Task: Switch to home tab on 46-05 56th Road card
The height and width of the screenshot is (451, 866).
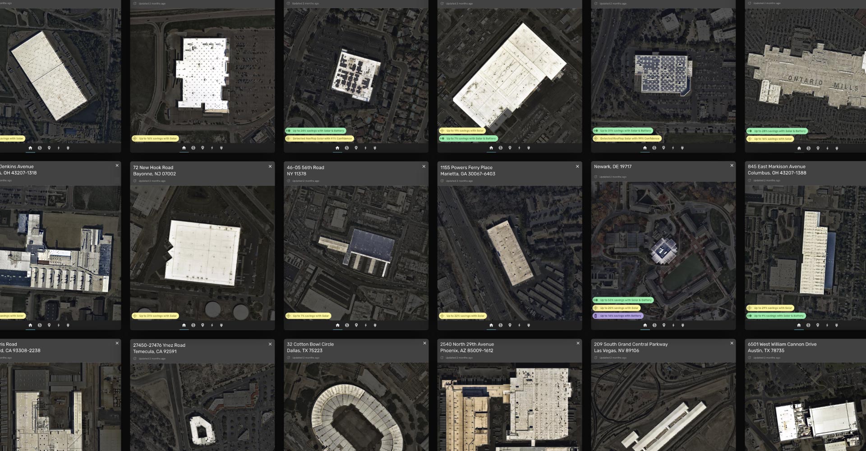Action: click(x=337, y=325)
